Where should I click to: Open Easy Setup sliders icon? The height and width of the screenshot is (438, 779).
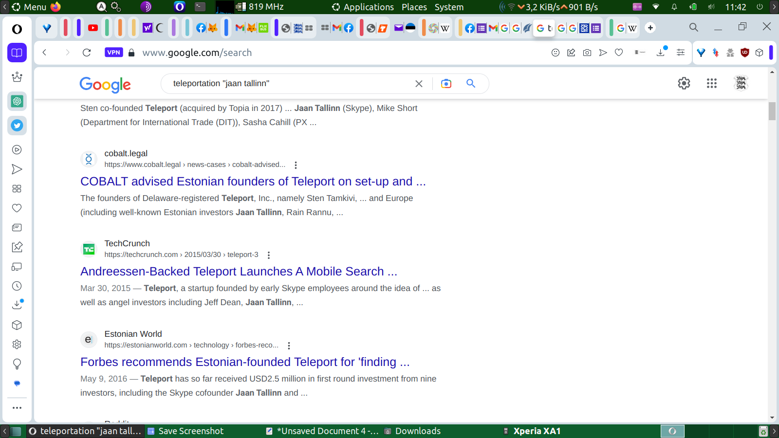point(681,53)
